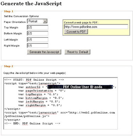Click the 'var authorId' code line
Image resolution: width=133 pixels, height=136 pixels.
(67, 87)
